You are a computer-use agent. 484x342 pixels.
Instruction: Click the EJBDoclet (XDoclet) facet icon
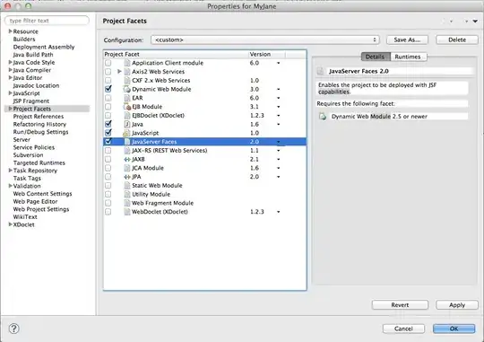(127, 115)
